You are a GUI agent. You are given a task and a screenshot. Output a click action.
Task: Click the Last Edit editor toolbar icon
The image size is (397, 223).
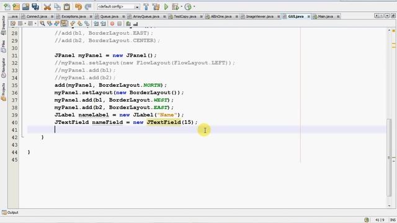12,24
